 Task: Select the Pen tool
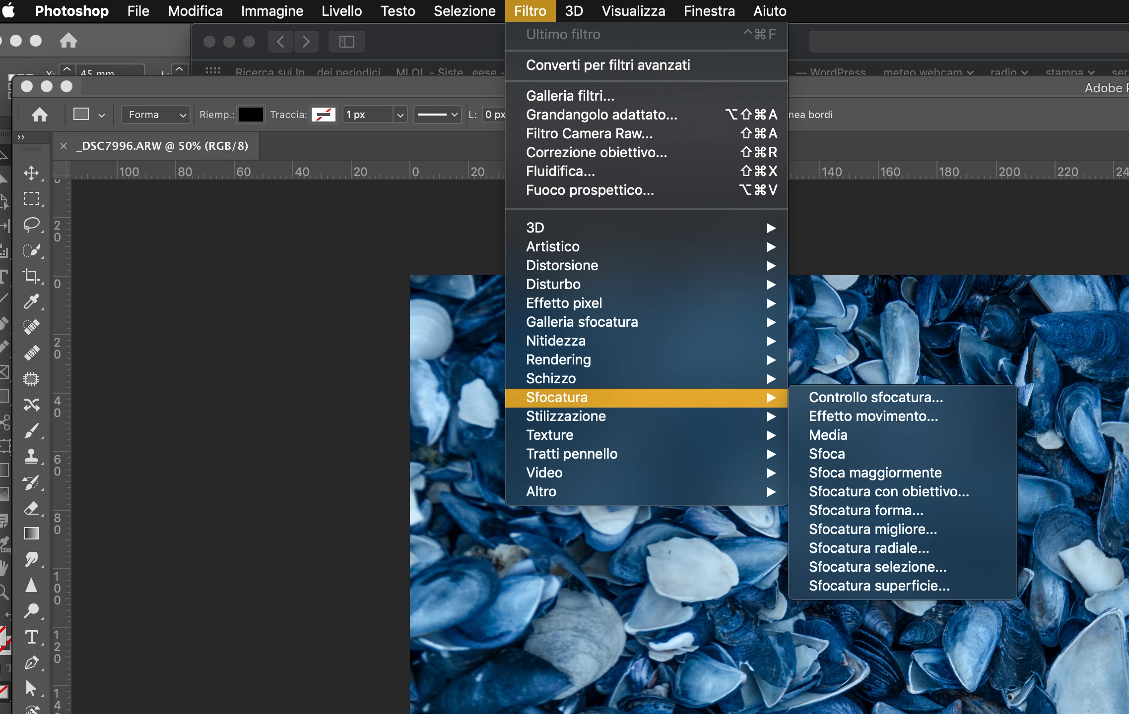coord(31,663)
